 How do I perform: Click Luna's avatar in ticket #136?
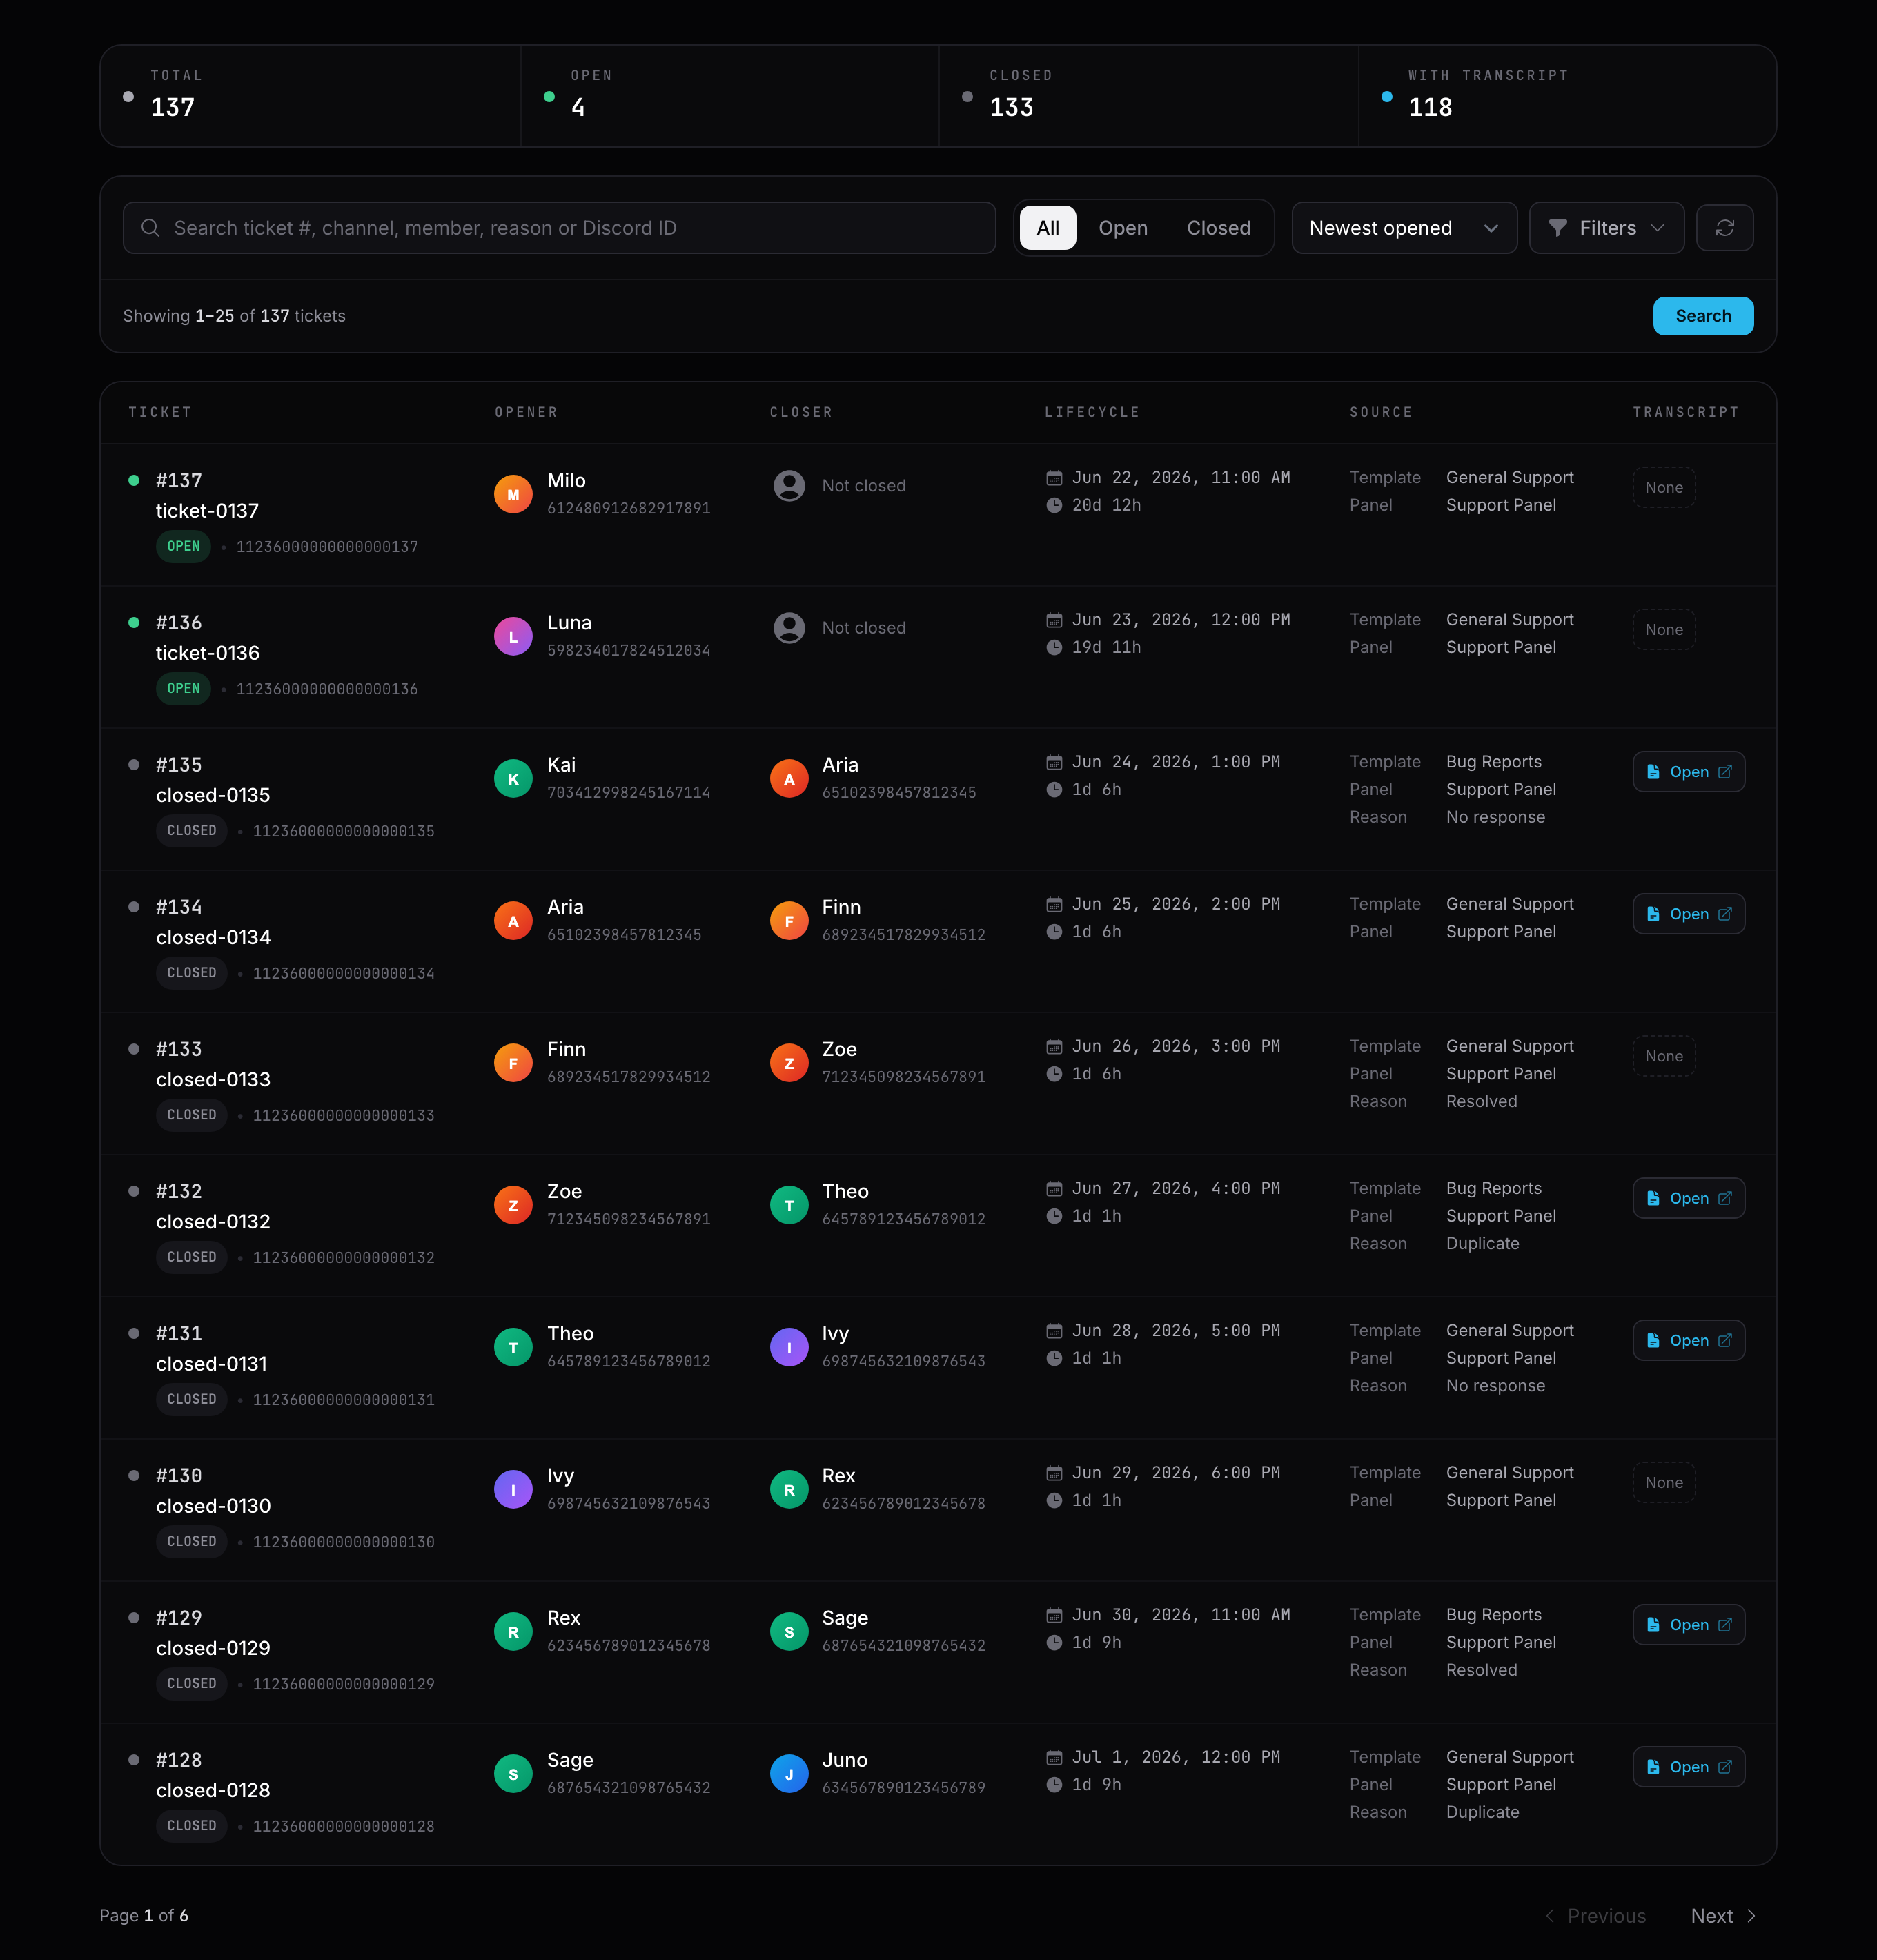(x=513, y=636)
